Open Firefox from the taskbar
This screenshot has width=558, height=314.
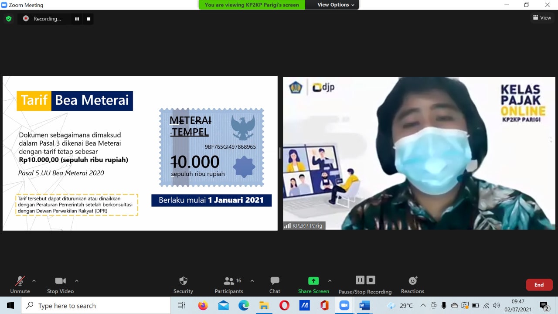tap(203, 306)
